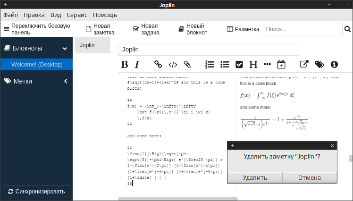Insert date and time with the calendar icon
The image size is (353, 201).
click(281, 64)
